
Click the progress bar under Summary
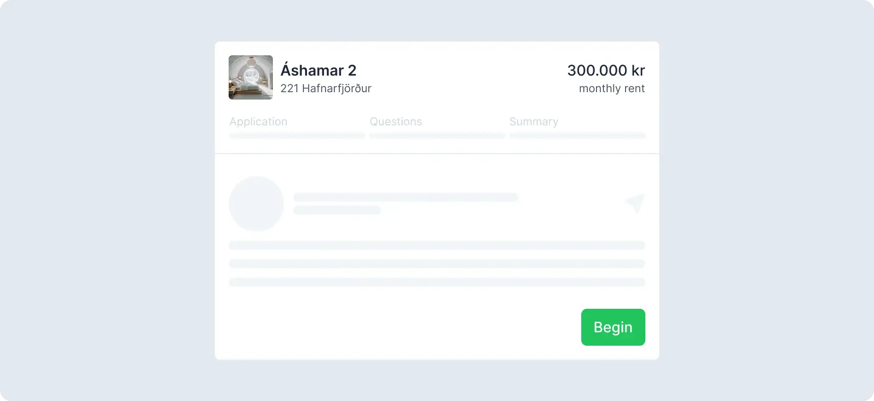577,136
